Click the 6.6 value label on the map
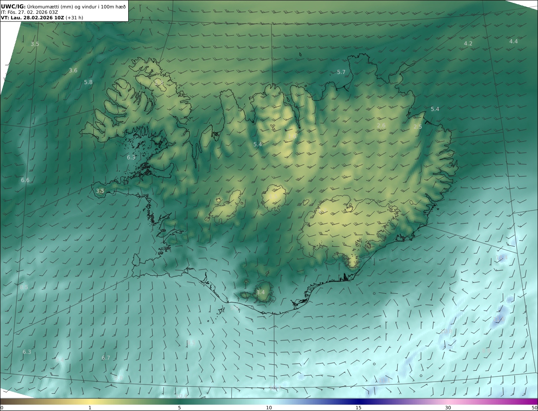 [25, 180]
